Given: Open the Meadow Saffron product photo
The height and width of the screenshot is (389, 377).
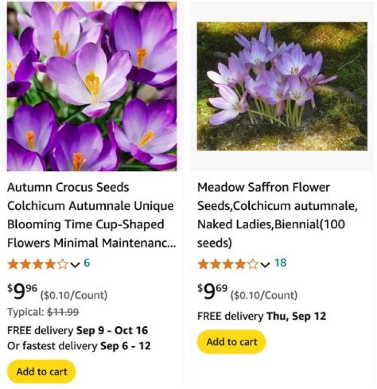Looking at the screenshot, I should pos(282,86).
